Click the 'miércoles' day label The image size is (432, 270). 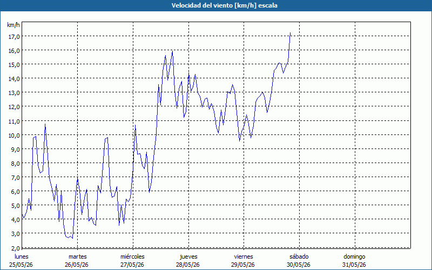click(x=132, y=256)
